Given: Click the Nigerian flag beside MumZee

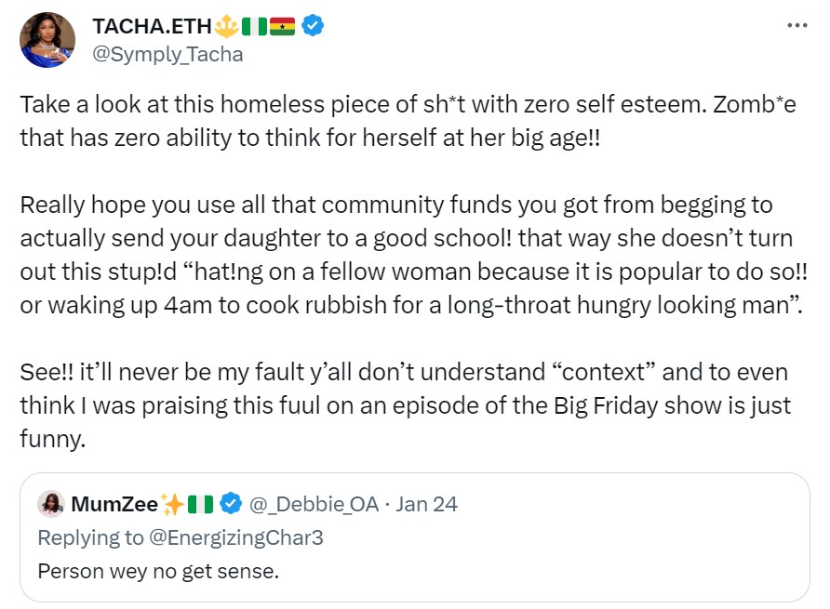Looking at the screenshot, I should [202, 505].
